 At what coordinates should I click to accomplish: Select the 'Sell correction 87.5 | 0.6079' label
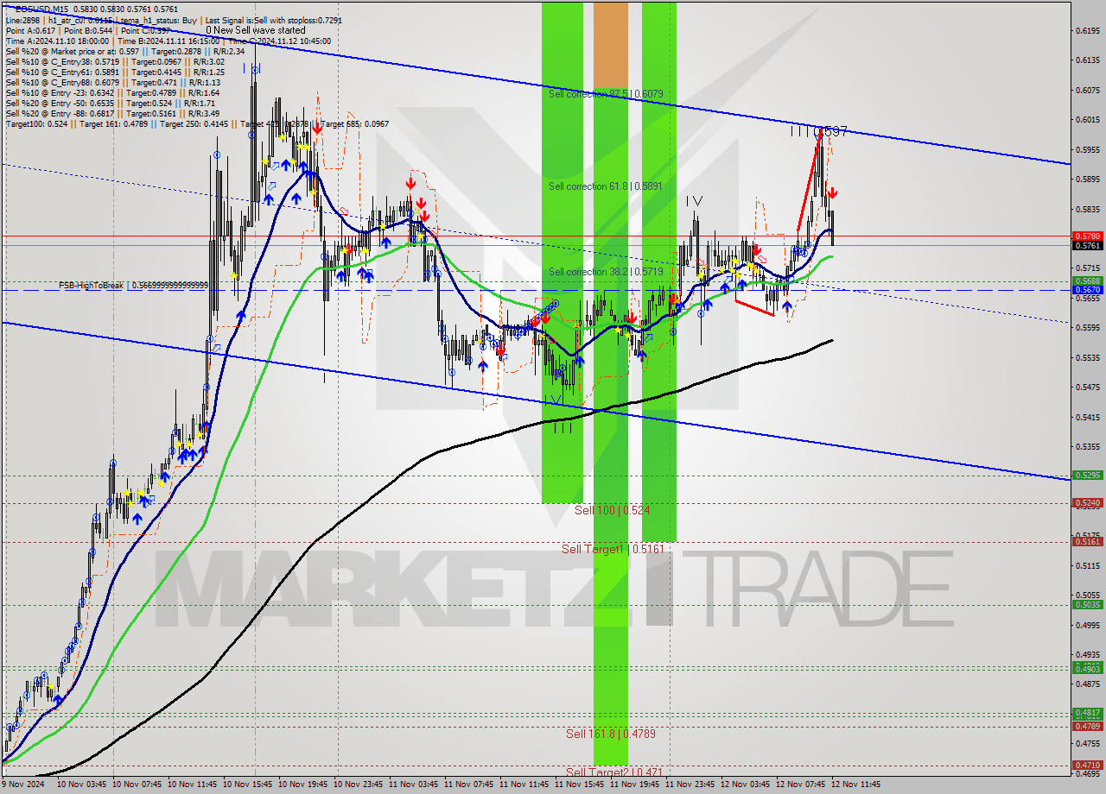pos(606,93)
